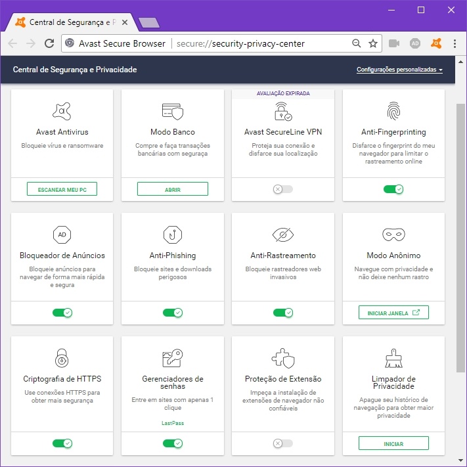
Task: Click the AD adblock toolbar icon
Action: 415,43
